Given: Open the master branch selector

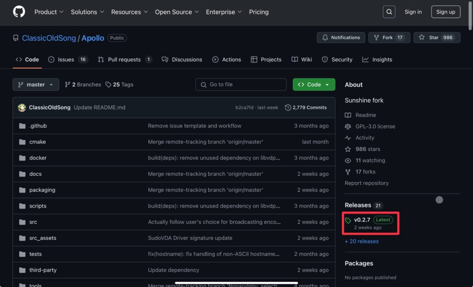Looking at the screenshot, I should [36, 85].
